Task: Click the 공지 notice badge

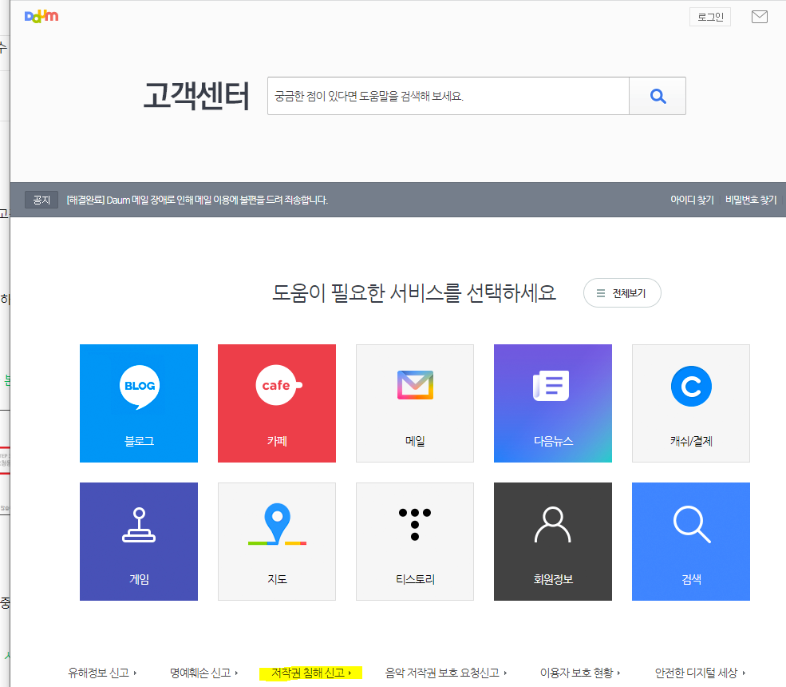Action: [x=41, y=200]
